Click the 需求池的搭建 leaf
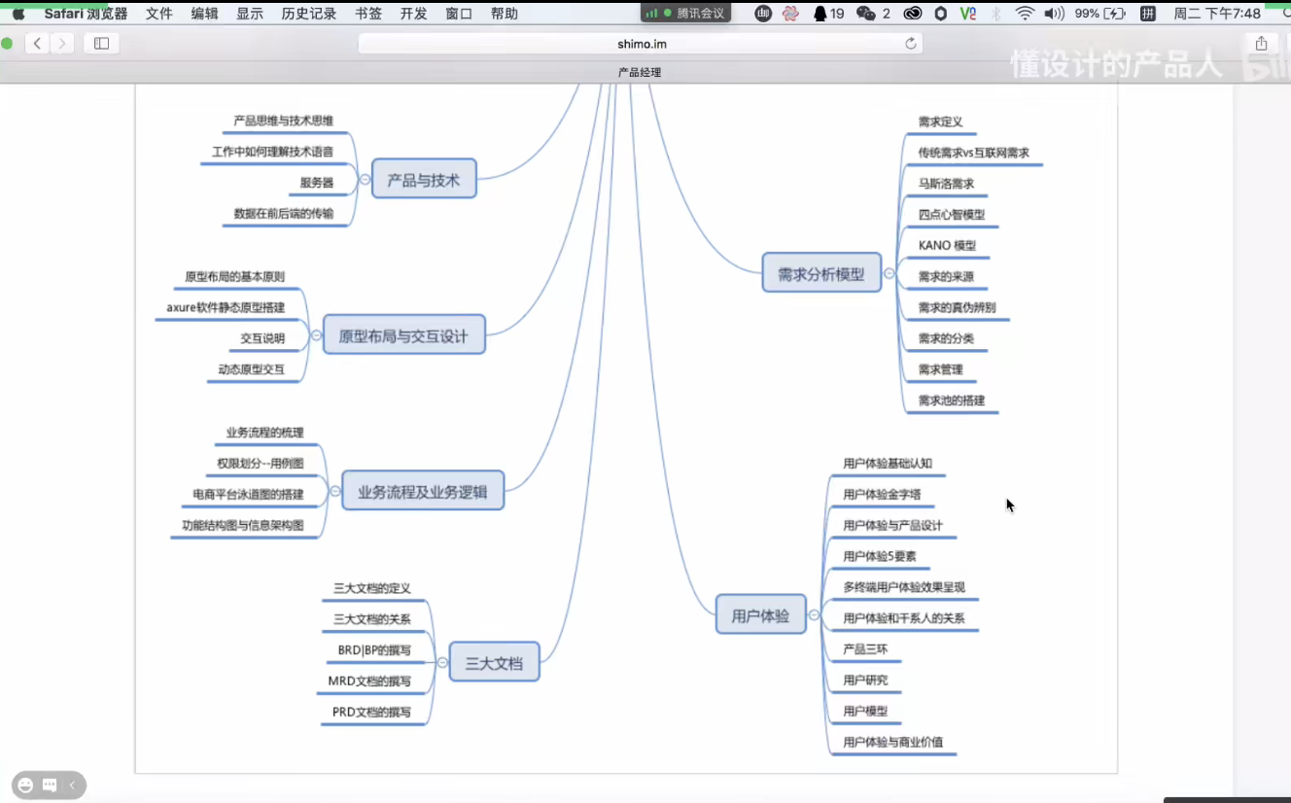 tap(952, 401)
